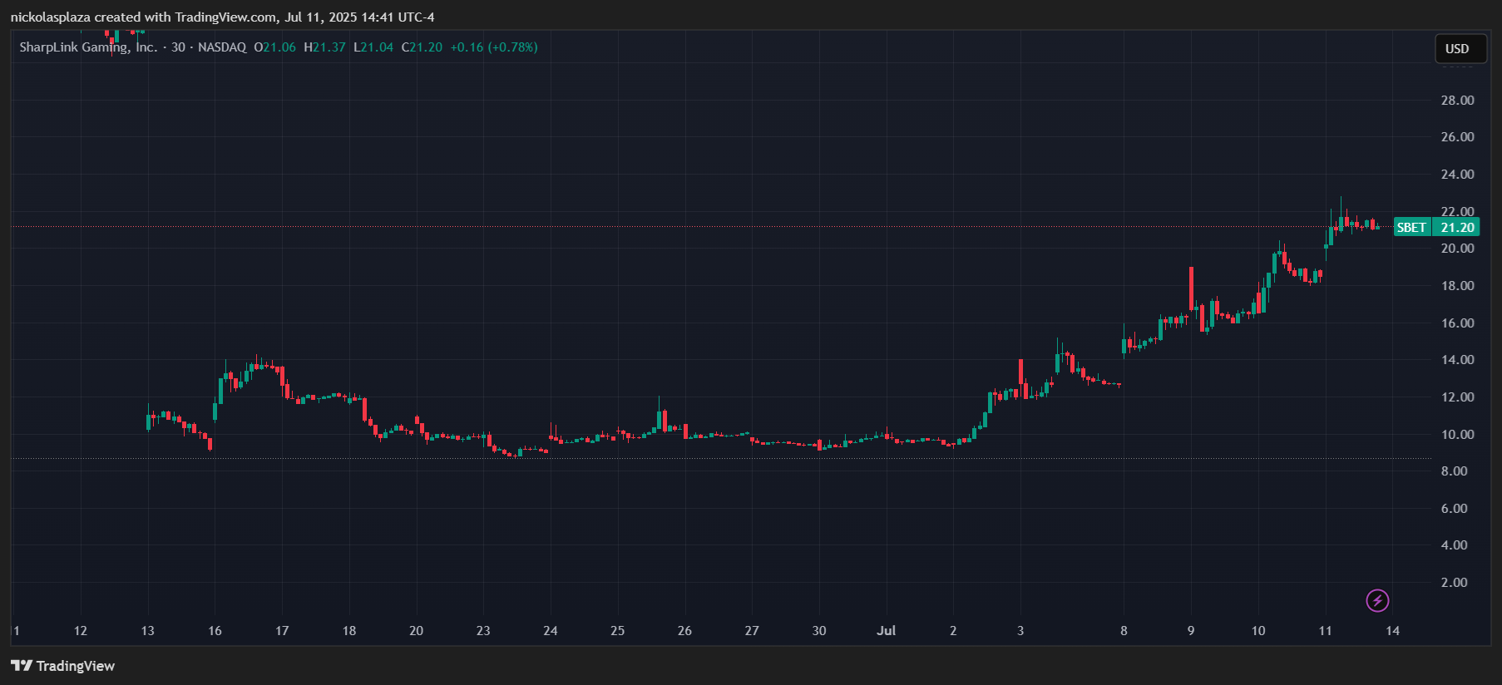Click date 27 on the time axis
The height and width of the screenshot is (685, 1502).
coord(752,630)
